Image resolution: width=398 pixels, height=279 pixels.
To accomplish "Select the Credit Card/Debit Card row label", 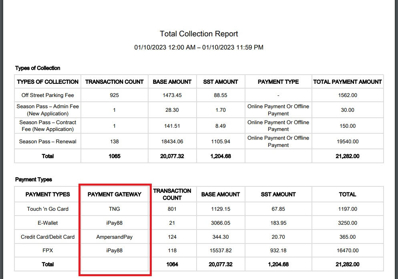I will pyautogui.click(x=48, y=237).
